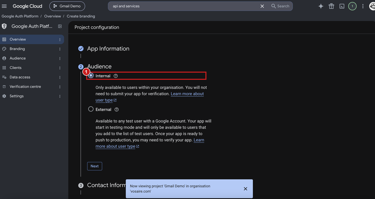Open three-dot menu beside Settings
Image resolution: width=375 pixels, height=199 pixels.
[x=60, y=96]
